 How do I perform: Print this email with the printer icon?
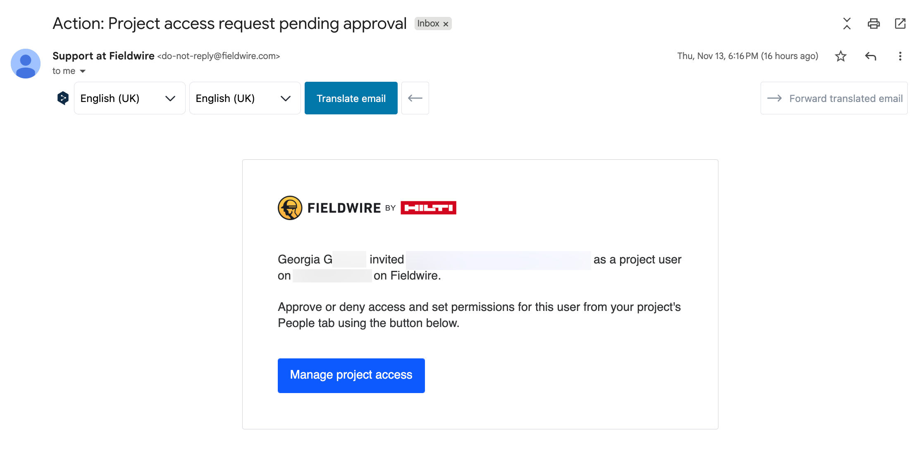pyautogui.click(x=873, y=24)
